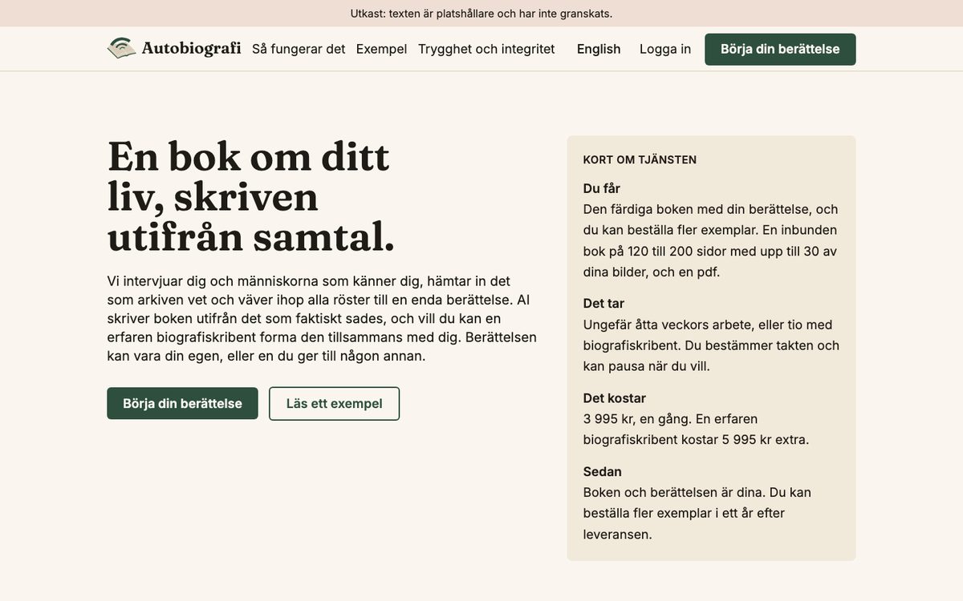
Task: Click the main heading En bok om ditt liv
Action: 251,196
